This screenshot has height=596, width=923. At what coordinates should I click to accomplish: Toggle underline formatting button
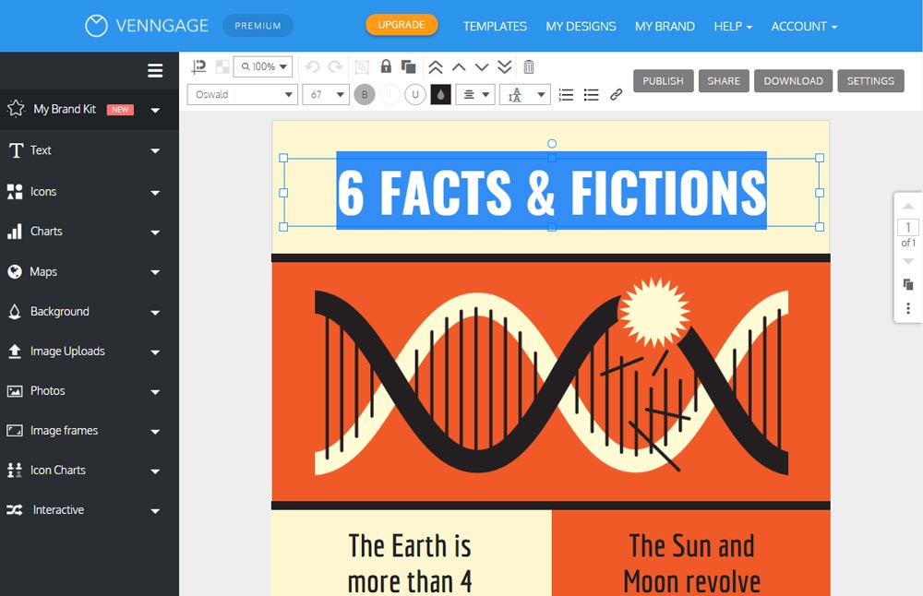415,94
